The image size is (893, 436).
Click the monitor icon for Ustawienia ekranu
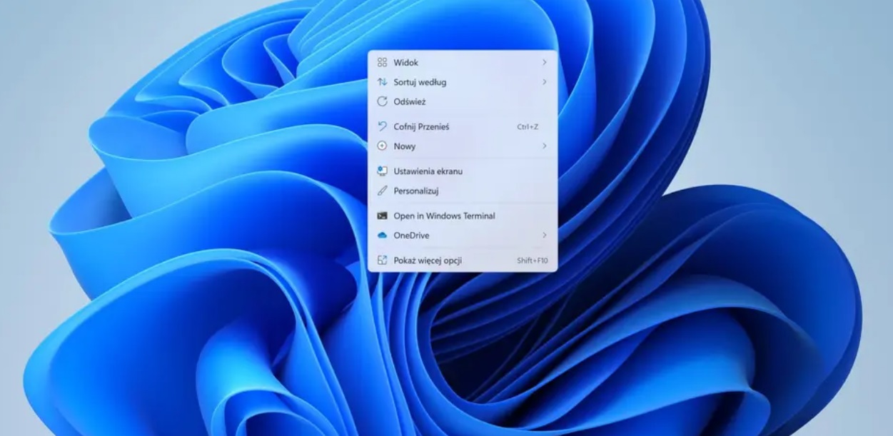[x=382, y=171]
